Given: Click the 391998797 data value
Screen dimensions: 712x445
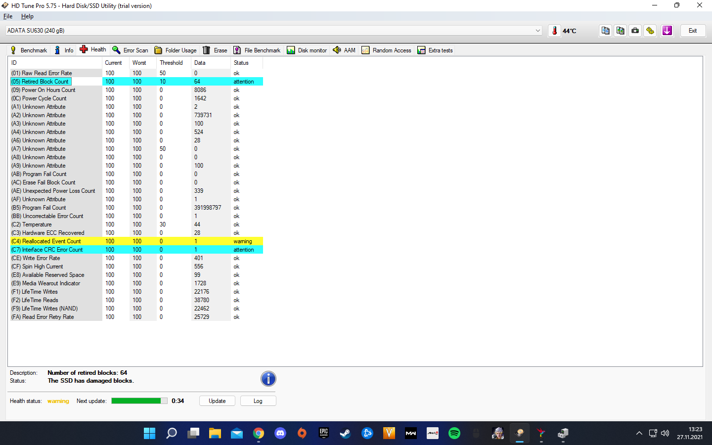Looking at the screenshot, I should [x=208, y=208].
